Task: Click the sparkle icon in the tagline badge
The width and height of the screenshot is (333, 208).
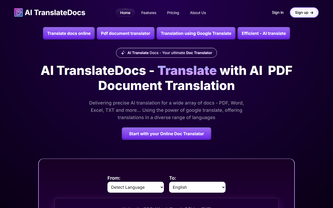Action: 123,53
